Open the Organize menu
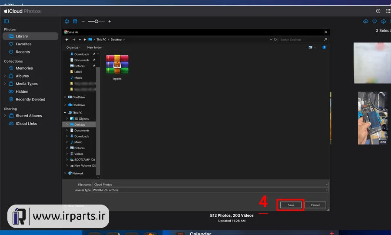The width and height of the screenshot is (391, 235). pyautogui.click(x=73, y=47)
